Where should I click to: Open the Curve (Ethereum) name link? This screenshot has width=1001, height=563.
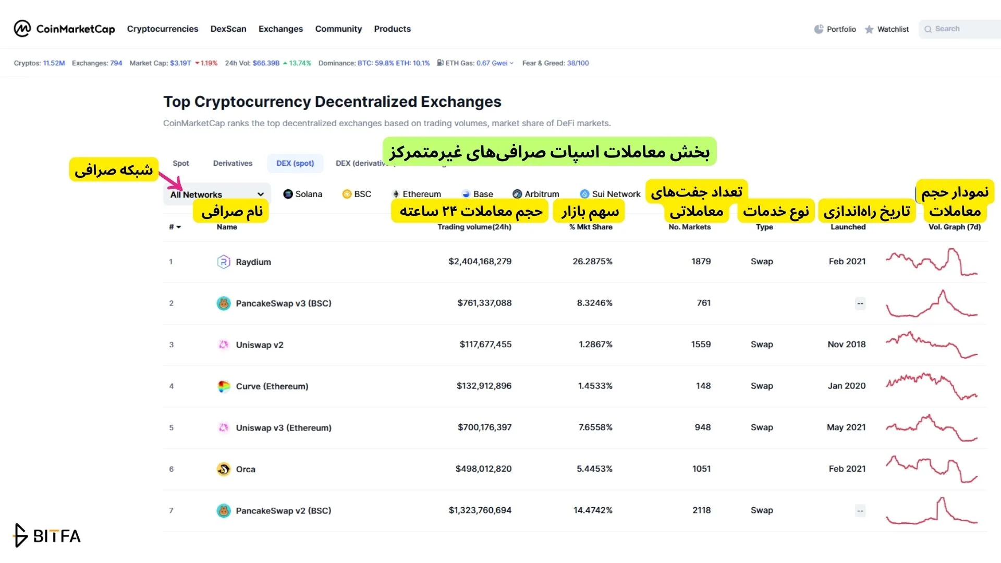tap(272, 386)
